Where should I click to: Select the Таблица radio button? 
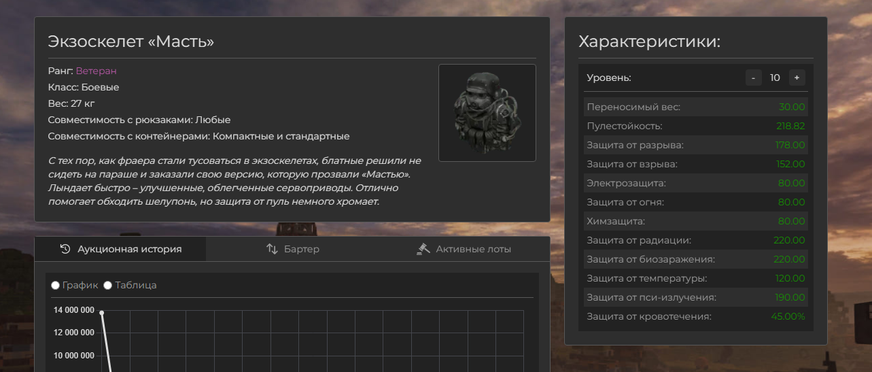click(107, 286)
